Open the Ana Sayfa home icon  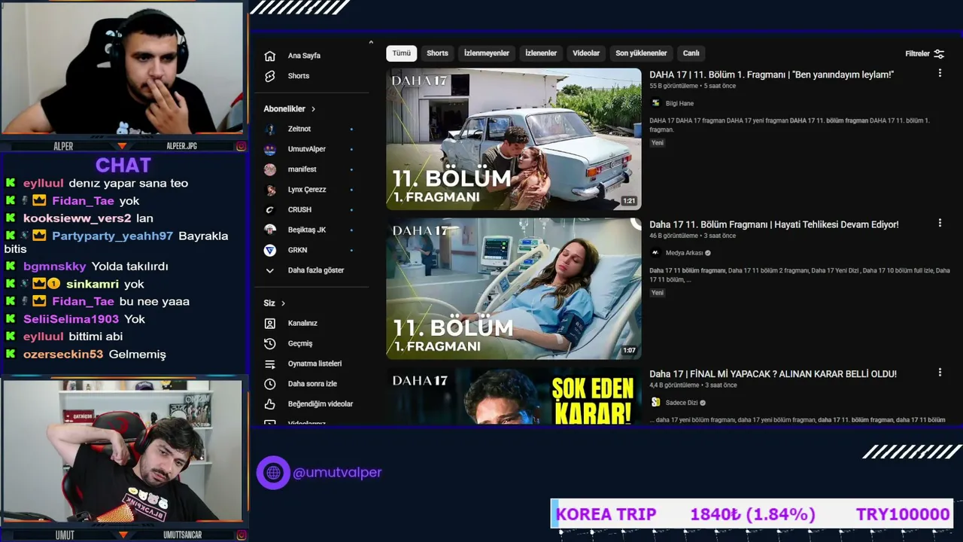point(270,56)
